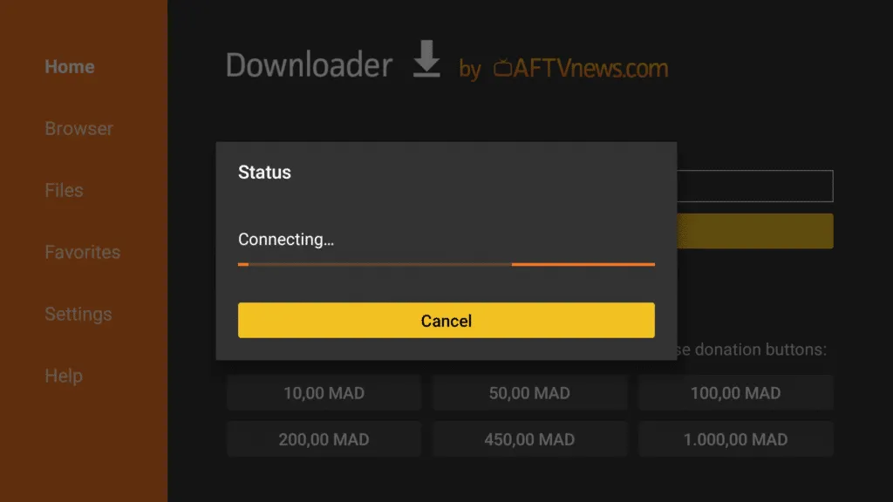This screenshot has width=893, height=502.
Task: Choose the 100,00 MAD donation button
Action: (x=735, y=393)
